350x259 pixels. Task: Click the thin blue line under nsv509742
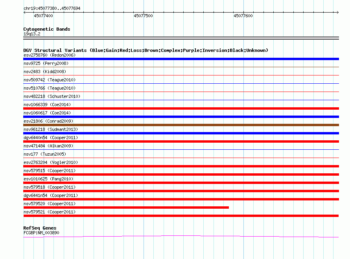point(181,83)
